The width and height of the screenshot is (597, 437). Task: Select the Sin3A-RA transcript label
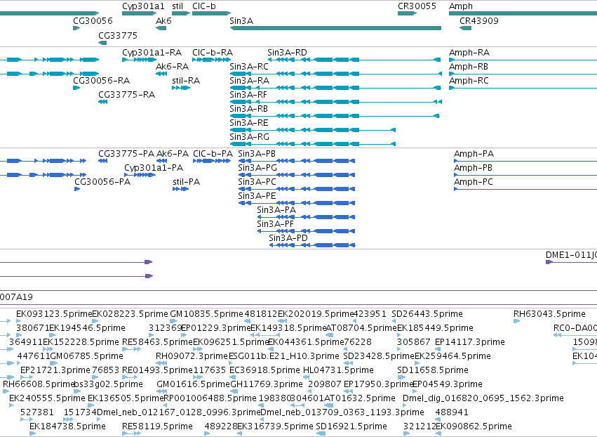(249, 81)
